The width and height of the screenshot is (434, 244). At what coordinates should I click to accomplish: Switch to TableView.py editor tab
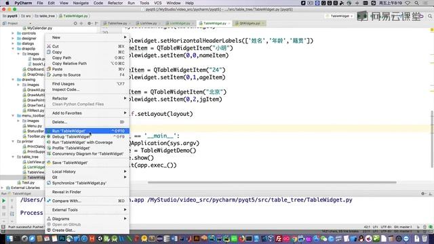click(117, 24)
